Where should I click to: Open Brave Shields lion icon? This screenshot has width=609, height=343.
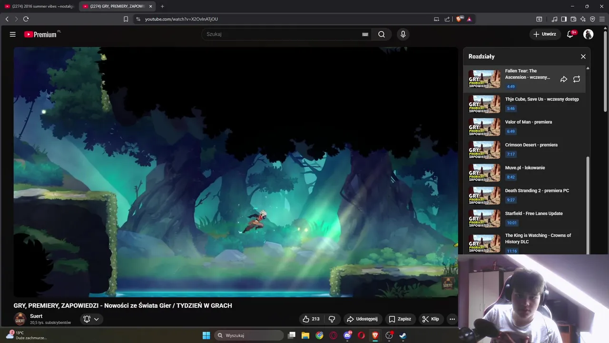459,19
